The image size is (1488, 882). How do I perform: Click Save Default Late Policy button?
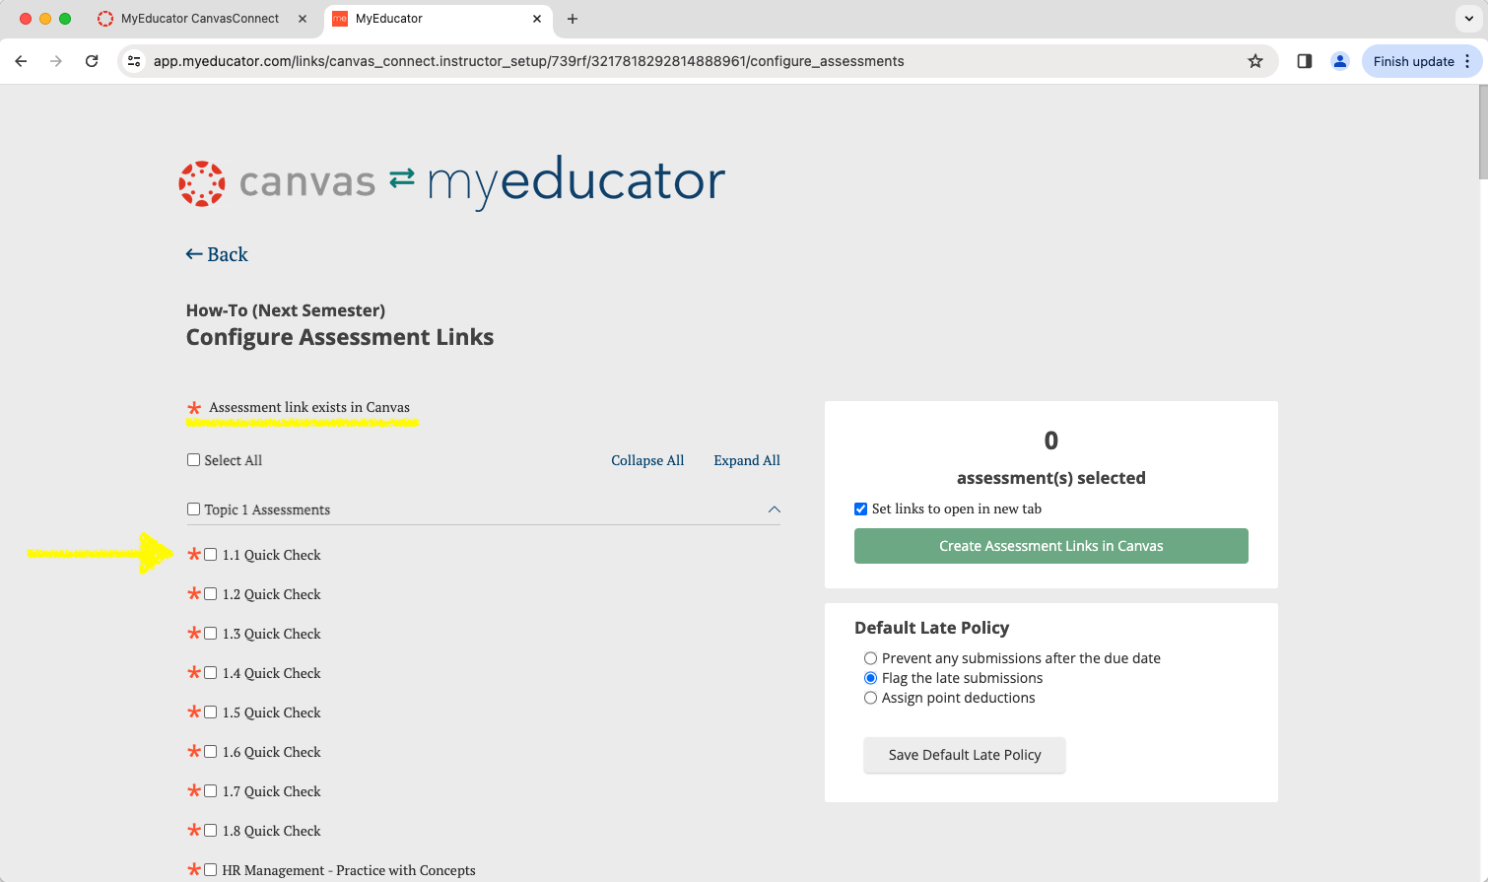click(965, 755)
